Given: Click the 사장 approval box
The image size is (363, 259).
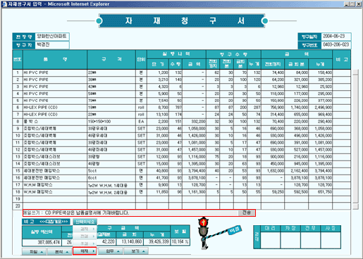Looking at the screenshot, I should click(x=331, y=240).
